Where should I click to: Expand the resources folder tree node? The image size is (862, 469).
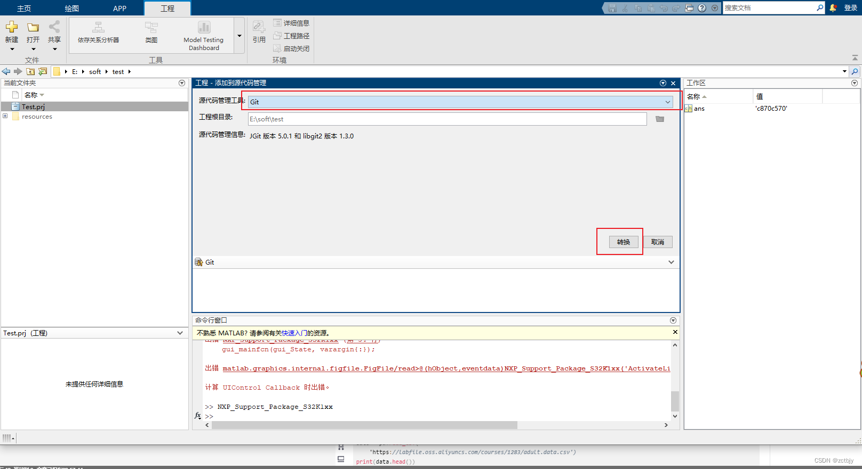[5, 116]
